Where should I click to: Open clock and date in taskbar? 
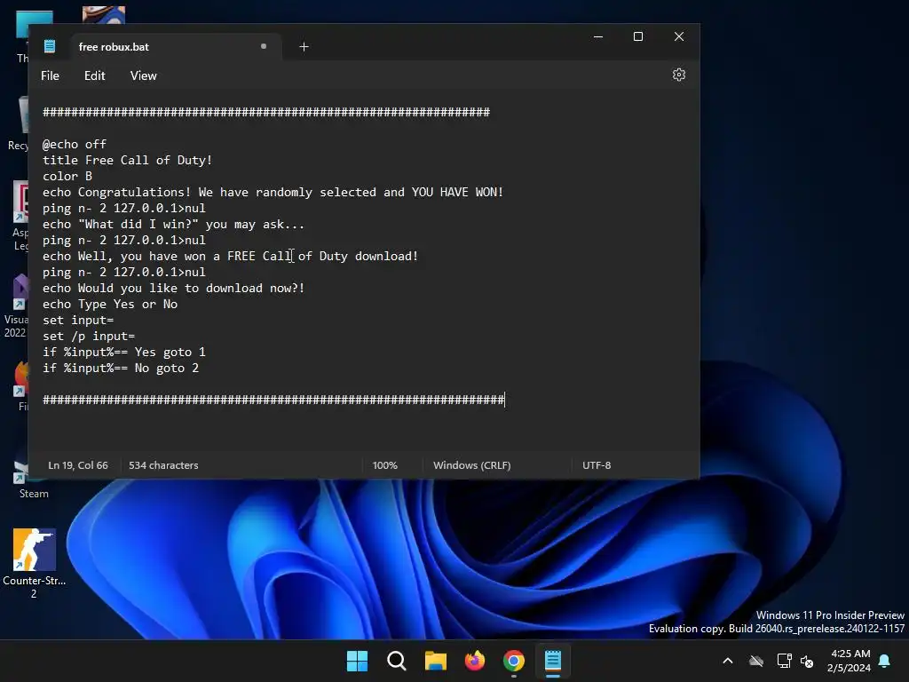(850, 661)
